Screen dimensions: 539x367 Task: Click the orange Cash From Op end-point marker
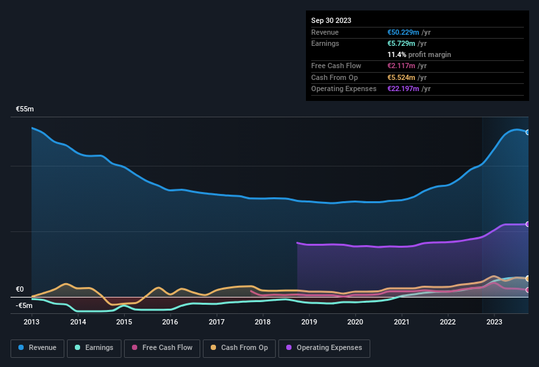(528, 279)
